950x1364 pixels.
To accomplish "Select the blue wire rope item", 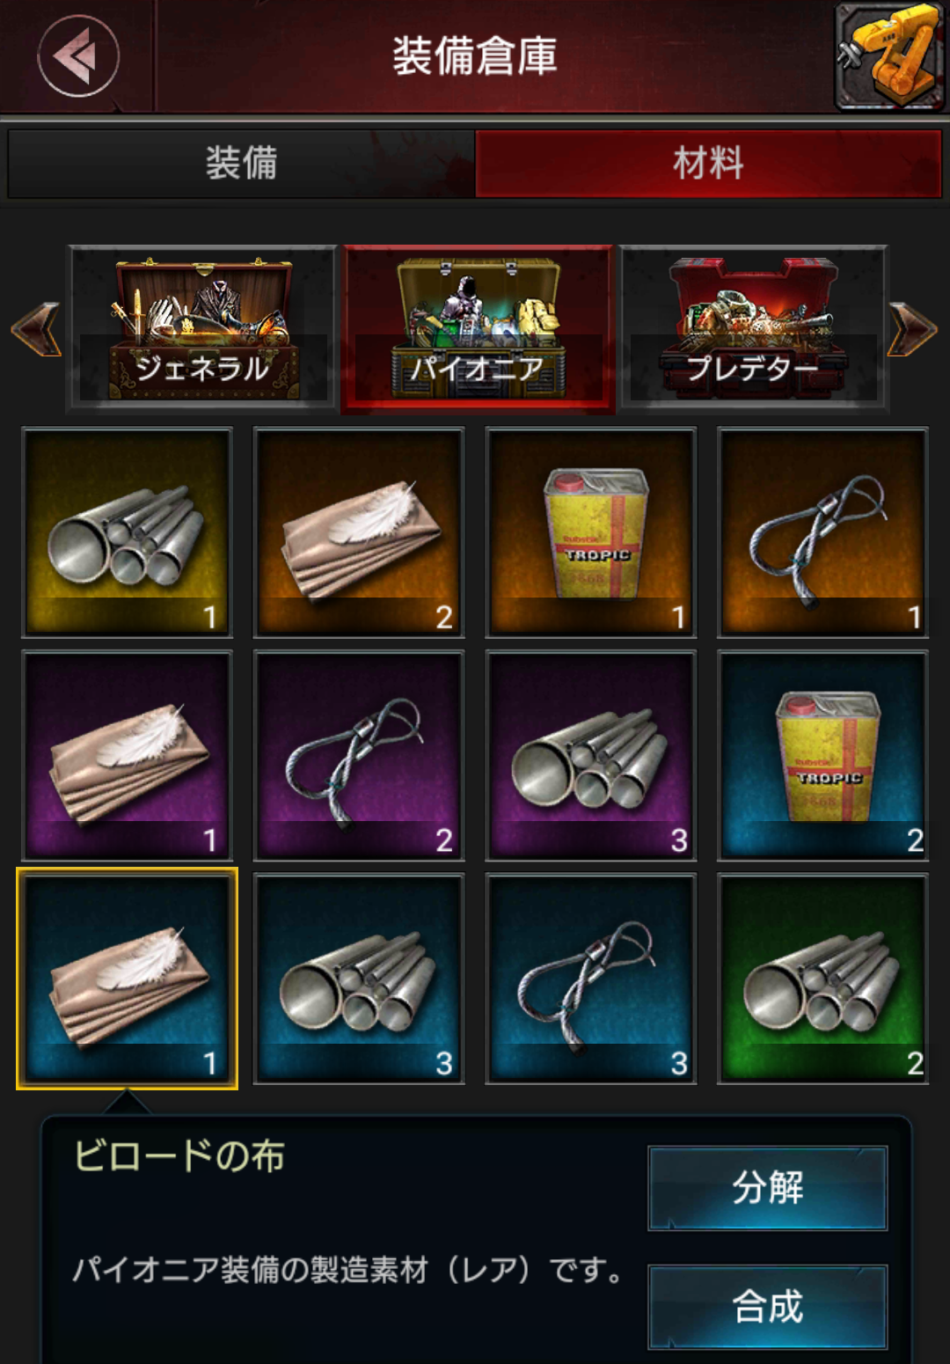I will point(591,979).
